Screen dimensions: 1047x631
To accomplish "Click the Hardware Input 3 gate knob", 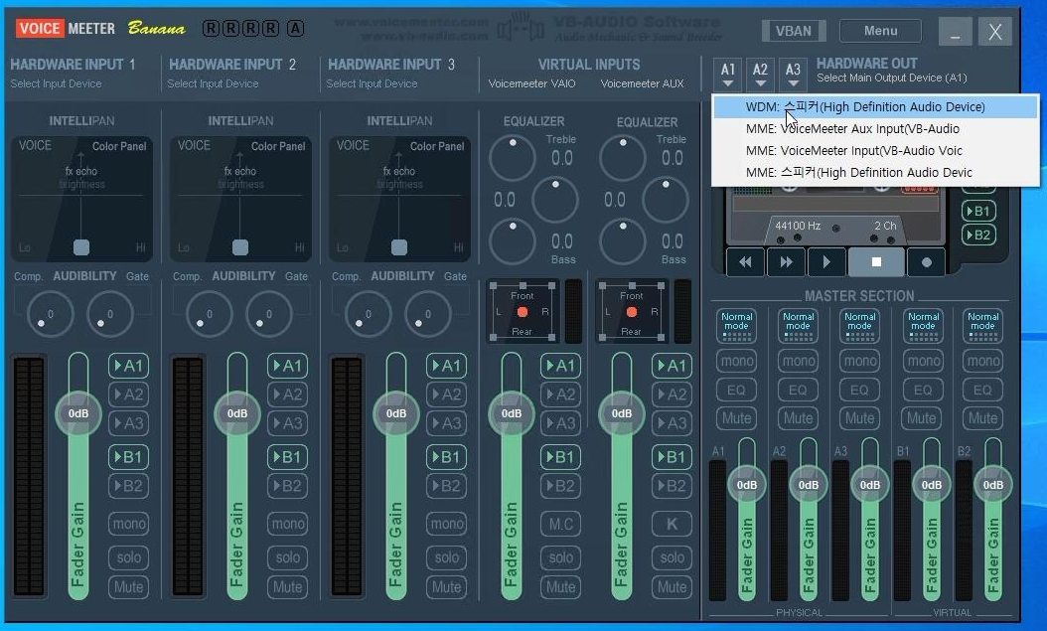I will [428, 314].
